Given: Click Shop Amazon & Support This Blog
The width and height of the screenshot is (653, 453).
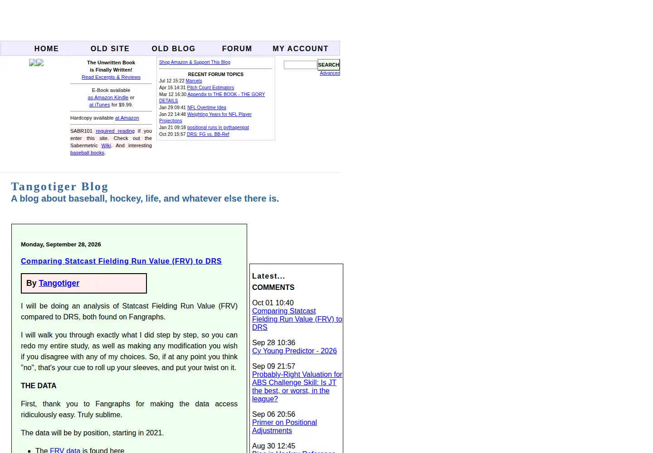Looking at the screenshot, I should point(195,63).
